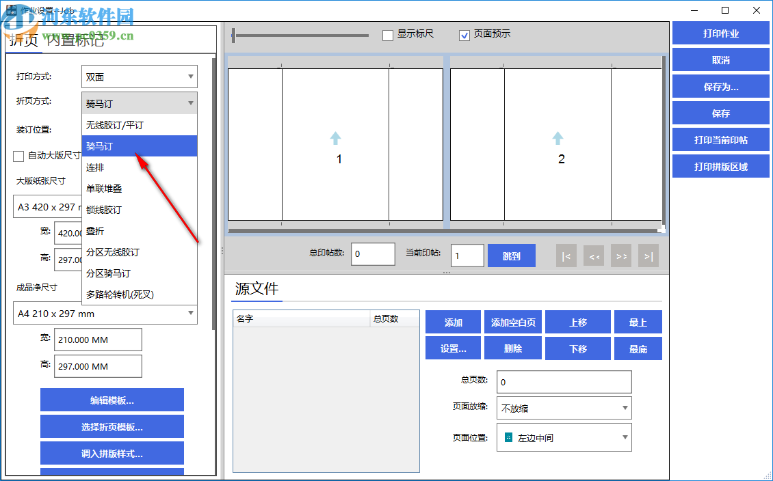Click the 取消 button
The width and height of the screenshot is (773, 481).
point(721,60)
